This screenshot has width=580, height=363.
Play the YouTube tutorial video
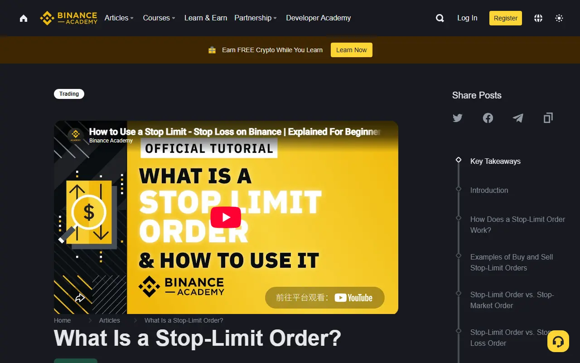click(226, 217)
